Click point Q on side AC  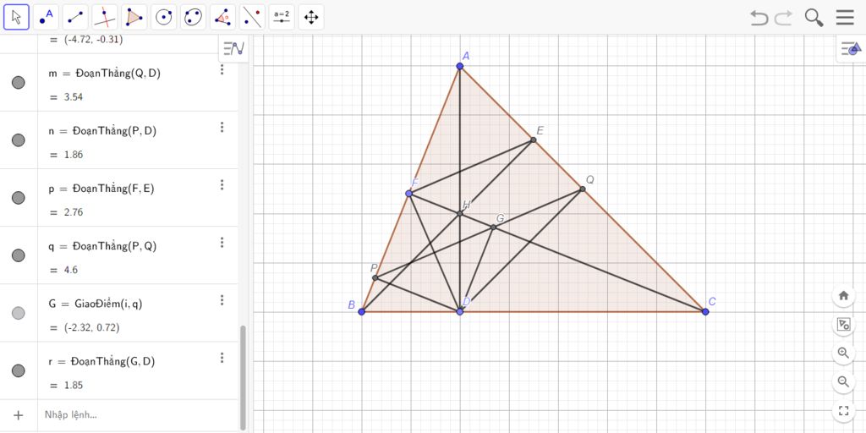click(x=582, y=189)
